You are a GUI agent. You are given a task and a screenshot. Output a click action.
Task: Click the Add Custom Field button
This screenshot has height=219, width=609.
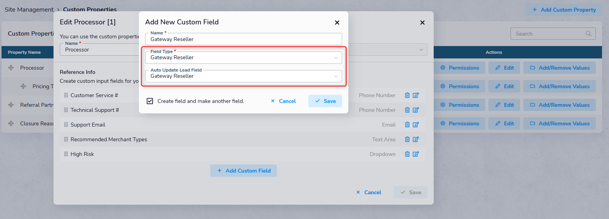(244, 171)
